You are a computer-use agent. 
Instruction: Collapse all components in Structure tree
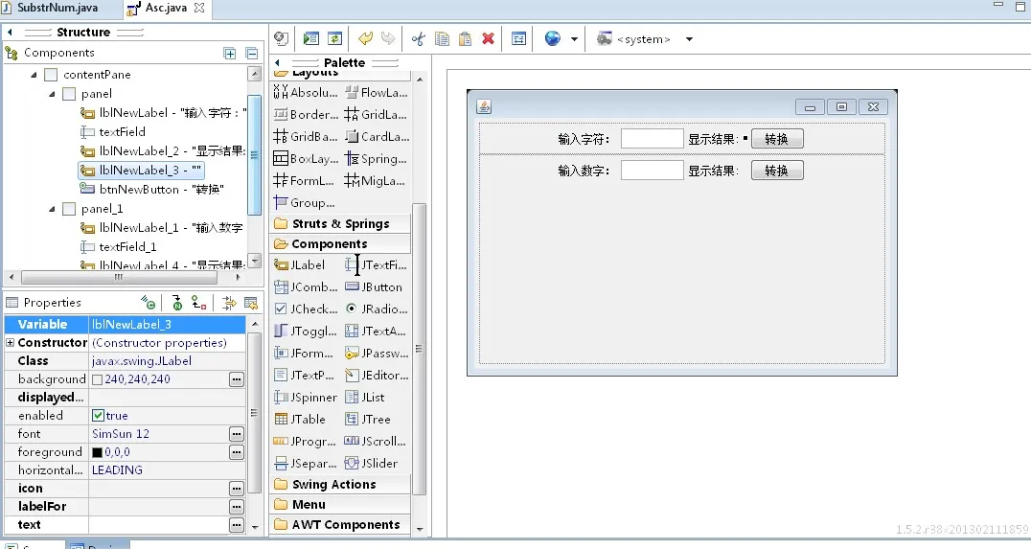pyautogui.click(x=252, y=54)
